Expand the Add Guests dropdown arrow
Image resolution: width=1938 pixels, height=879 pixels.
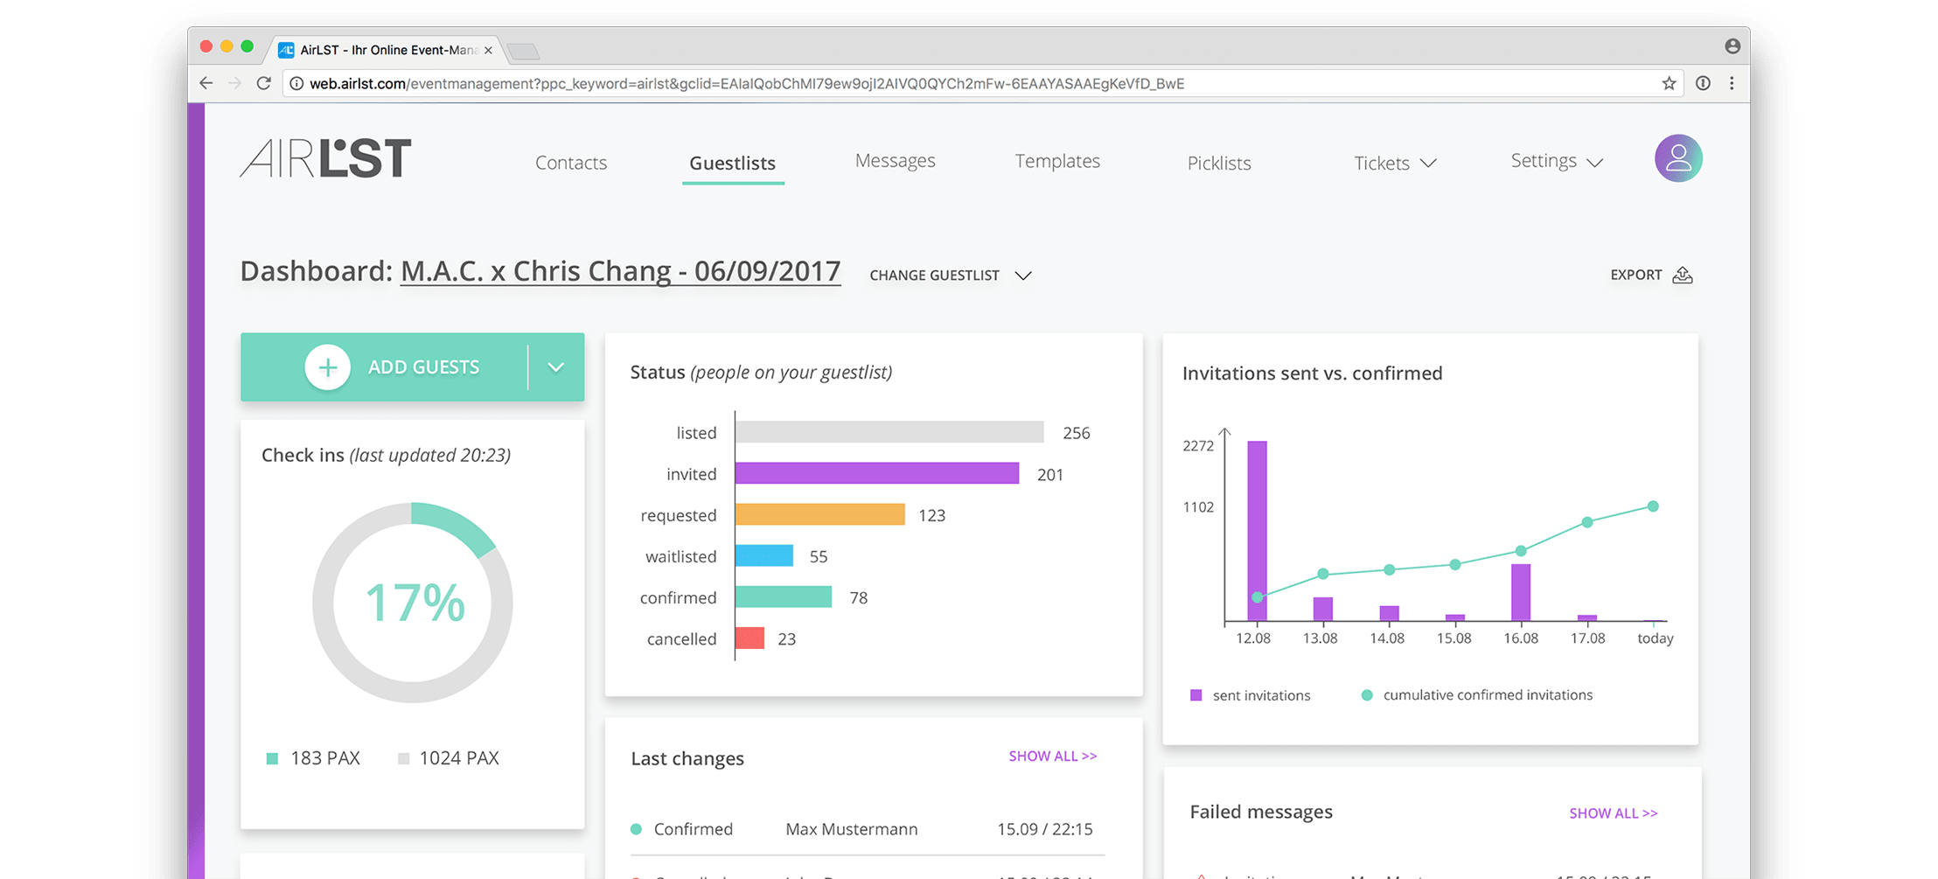[555, 367]
